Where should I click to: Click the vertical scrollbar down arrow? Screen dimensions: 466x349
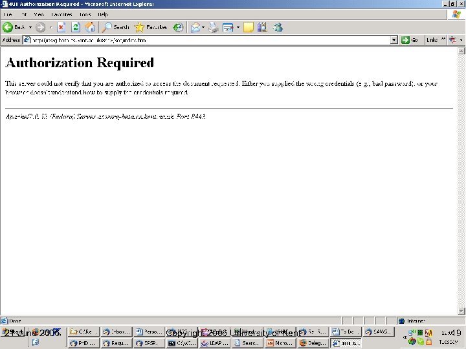(x=461, y=311)
